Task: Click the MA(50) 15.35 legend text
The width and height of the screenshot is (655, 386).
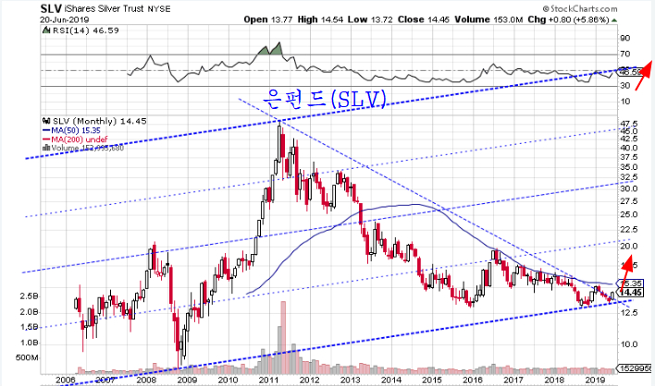Action: tap(76, 130)
